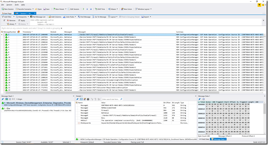Open the Color Rules dropdown
The height and width of the screenshot is (145, 268).
click(x=70, y=17)
